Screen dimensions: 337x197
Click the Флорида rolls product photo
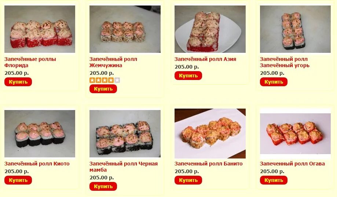[40, 29]
